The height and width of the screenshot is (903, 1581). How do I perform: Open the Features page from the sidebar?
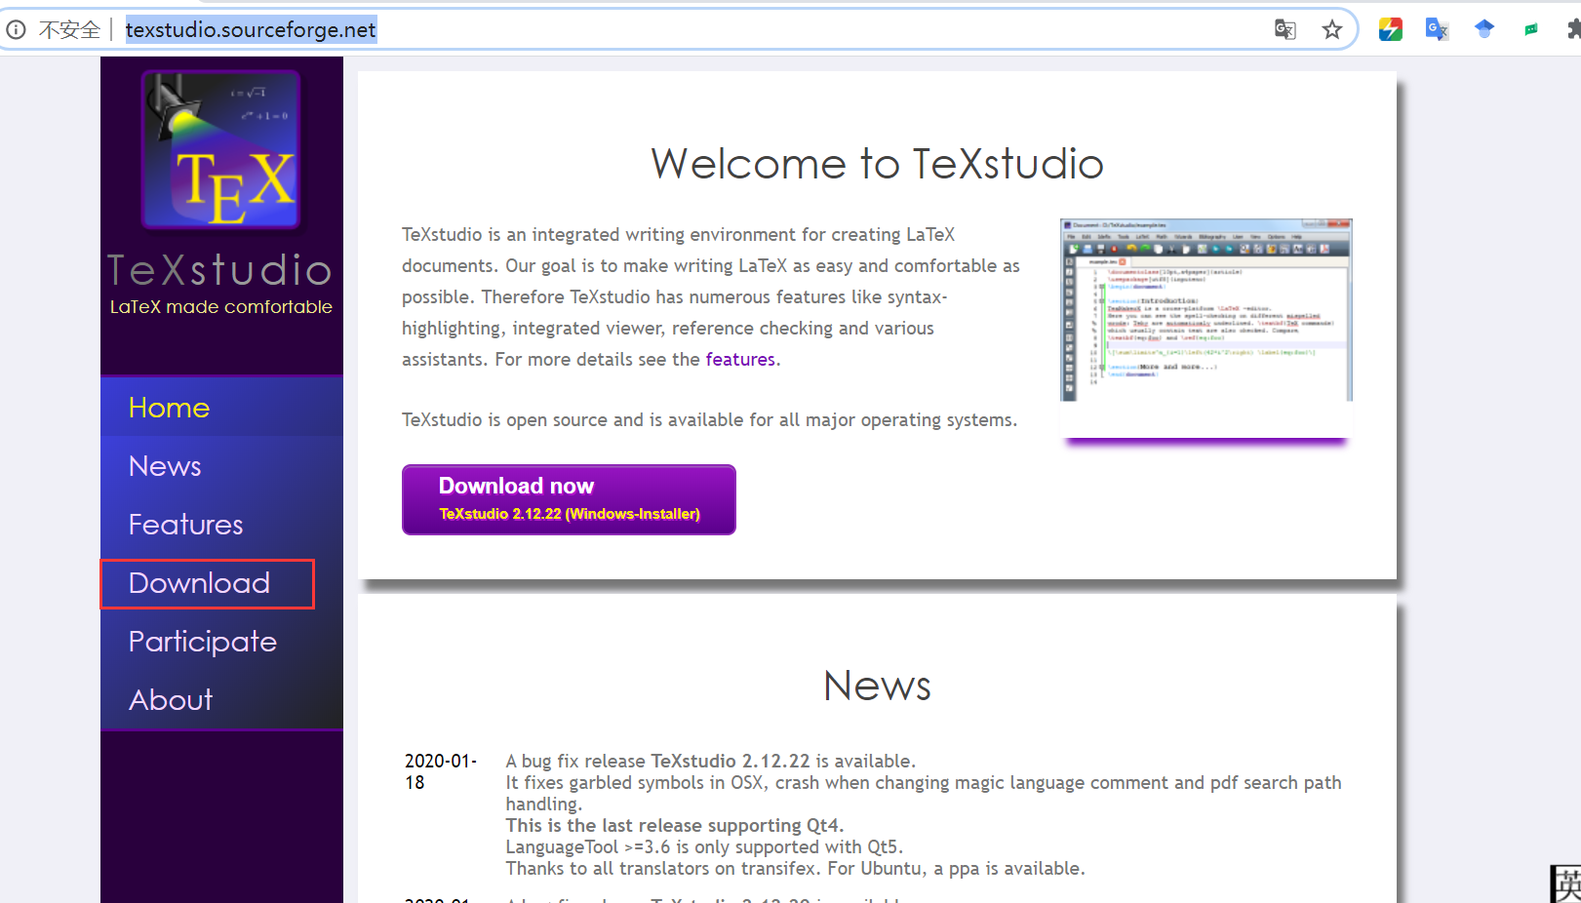185,525
